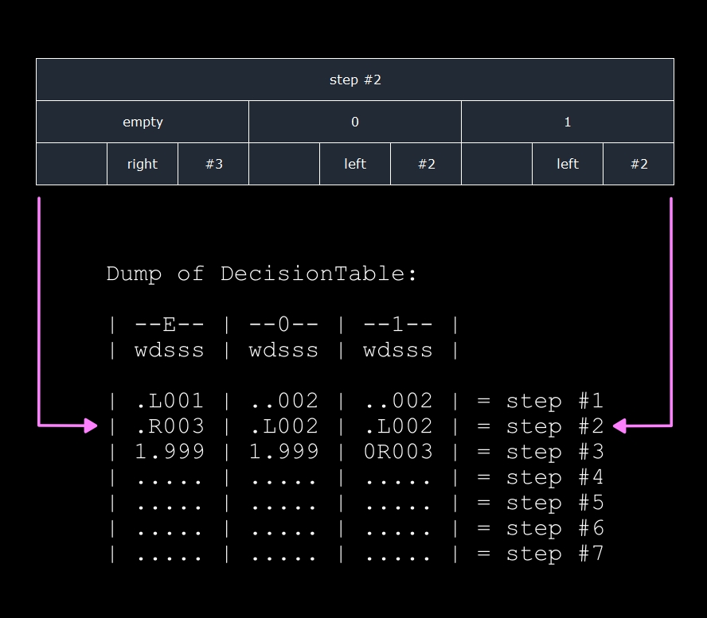The height and width of the screenshot is (618, 707).
Task: Click the '#2' cell under column 0
Action: coord(426,164)
